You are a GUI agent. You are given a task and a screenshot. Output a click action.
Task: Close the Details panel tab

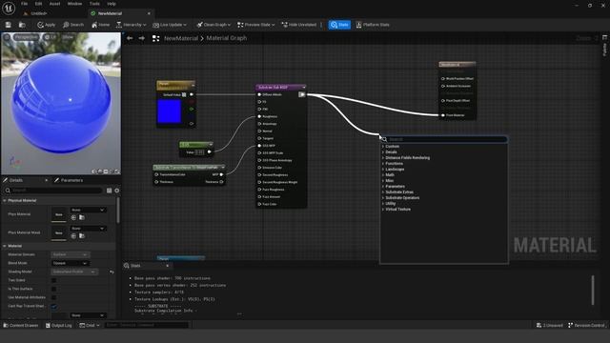pyautogui.click(x=47, y=180)
